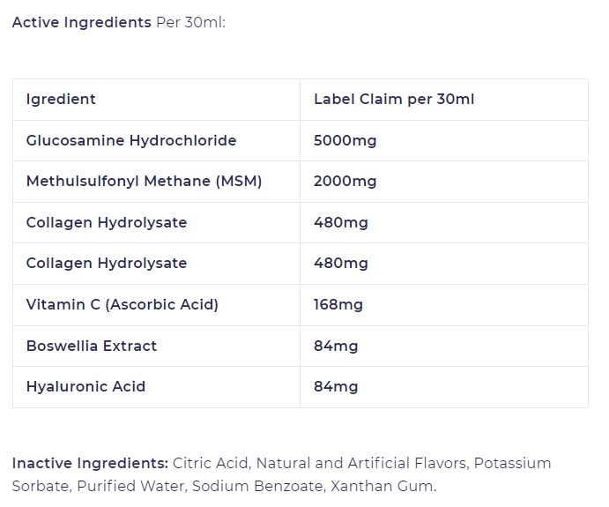
Task: Select the Hyaluronic Acid ingredient cell
Action: pyautogui.click(x=85, y=387)
